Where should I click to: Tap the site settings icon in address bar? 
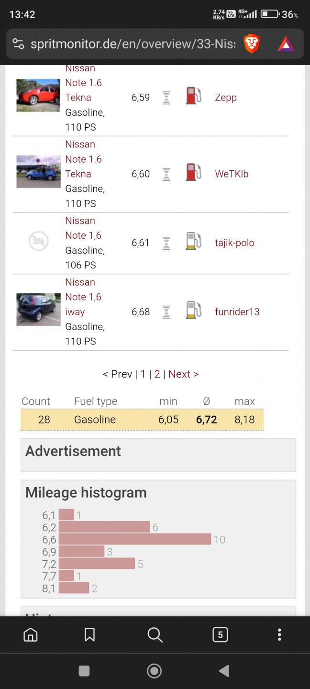pos(18,44)
